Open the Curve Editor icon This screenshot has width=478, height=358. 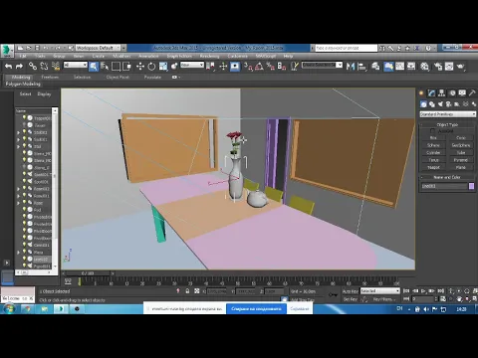[x=399, y=67]
